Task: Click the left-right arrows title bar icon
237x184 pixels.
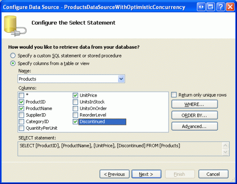Action: (x=201, y=7)
